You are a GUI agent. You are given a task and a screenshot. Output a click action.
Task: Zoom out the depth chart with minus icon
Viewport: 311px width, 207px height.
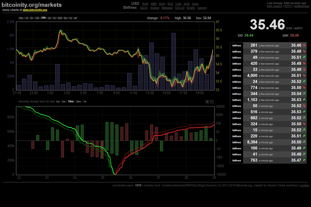tap(212, 102)
